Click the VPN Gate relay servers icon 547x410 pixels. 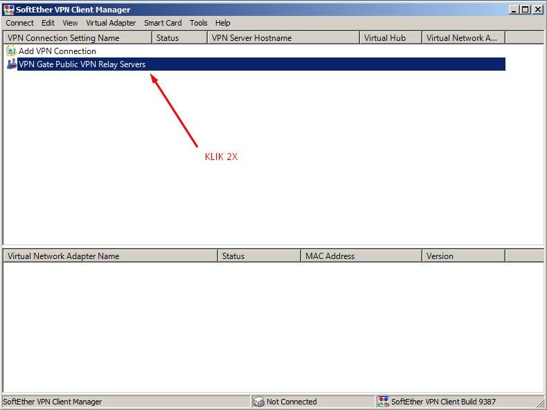coord(12,64)
